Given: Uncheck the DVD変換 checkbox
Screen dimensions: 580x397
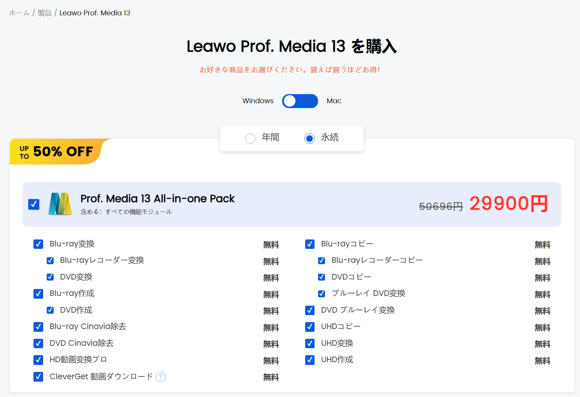Looking at the screenshot, I should (50, 277).
